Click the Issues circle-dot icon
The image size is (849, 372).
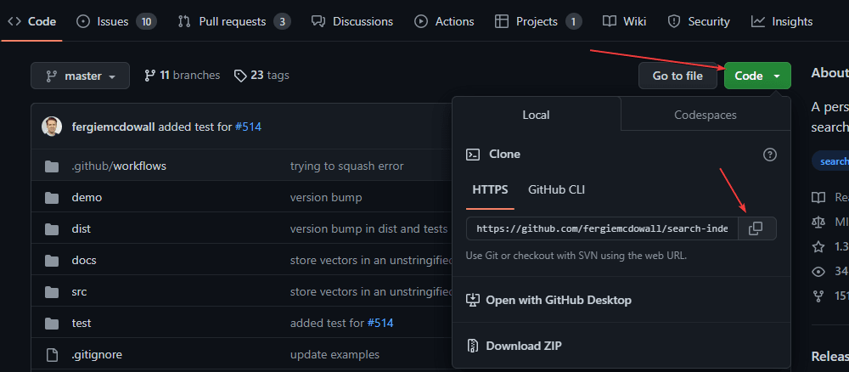[x=83, y=22]
